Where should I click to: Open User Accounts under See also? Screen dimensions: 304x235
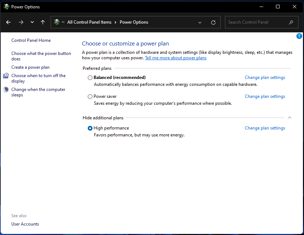click(x=25, y=224)
